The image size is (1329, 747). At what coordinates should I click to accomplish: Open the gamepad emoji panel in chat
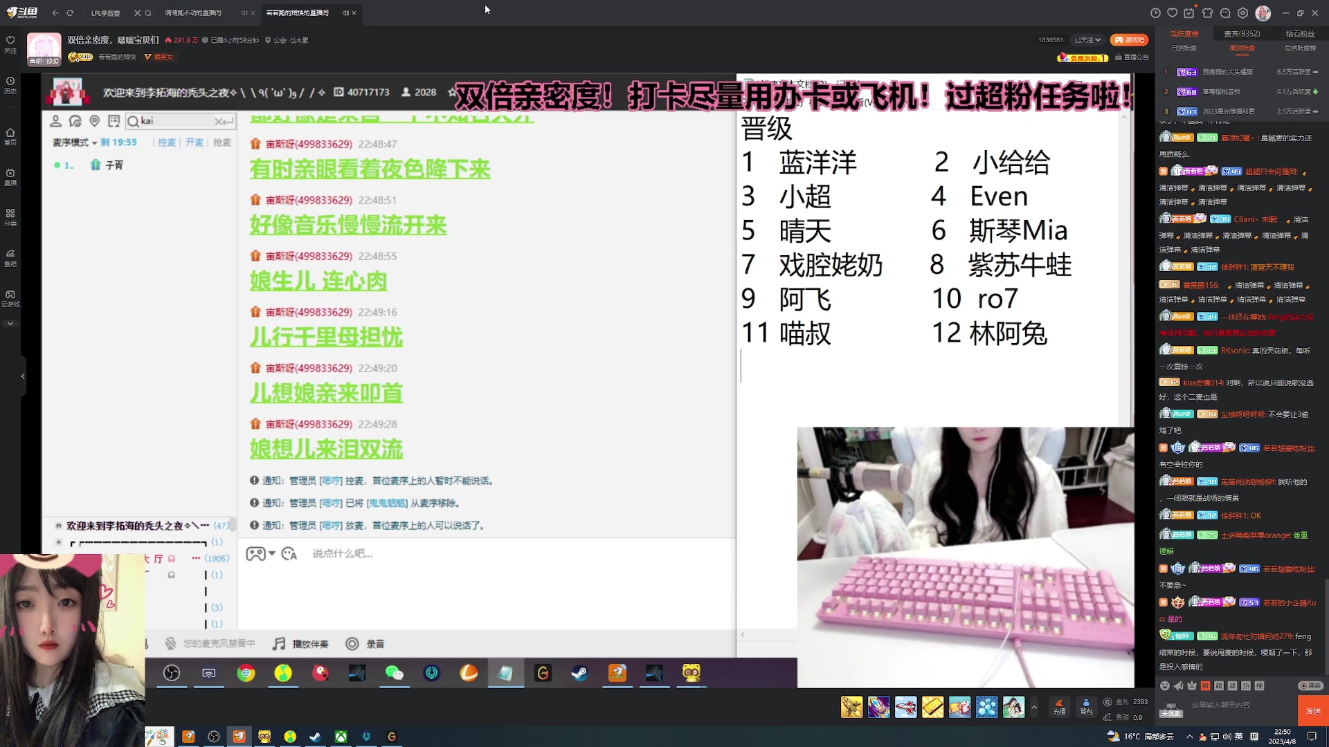coord(256,553)
